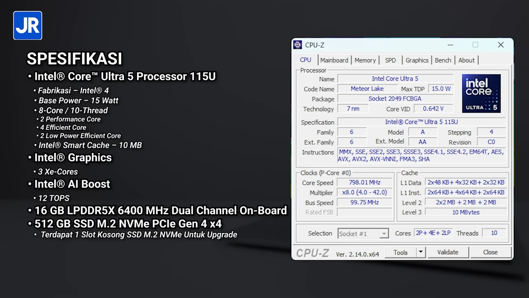The width and height of the screenshot is (529, 298).
Task: Go to the Graphics tab
Action: pos(417,60)
